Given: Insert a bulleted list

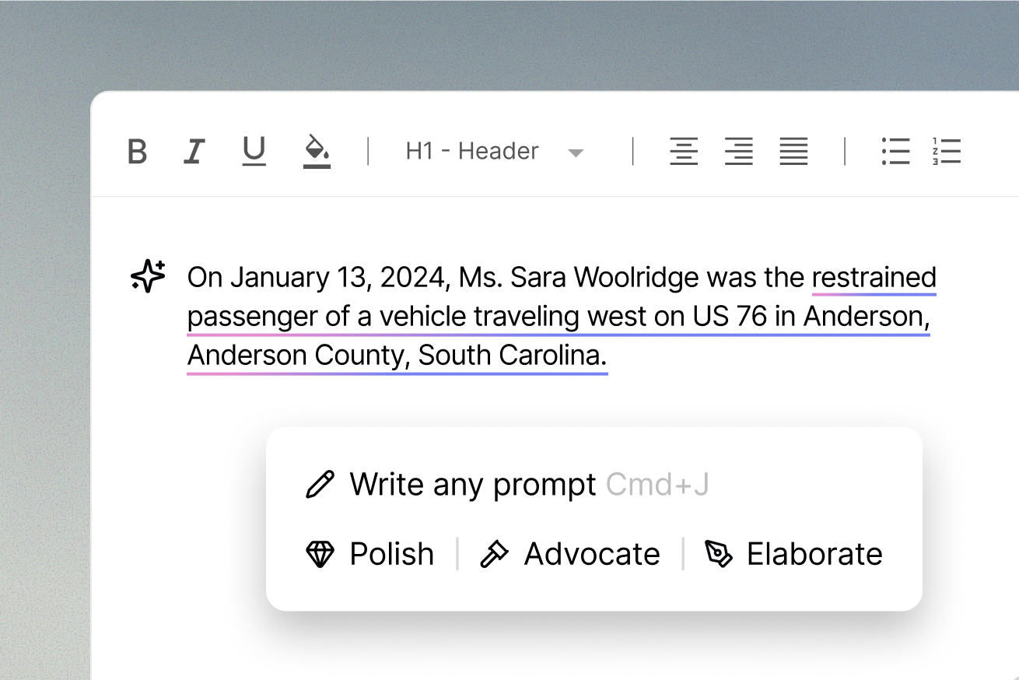Looking at the screenshot, I should pyautogui.click(x=895, y=151).
